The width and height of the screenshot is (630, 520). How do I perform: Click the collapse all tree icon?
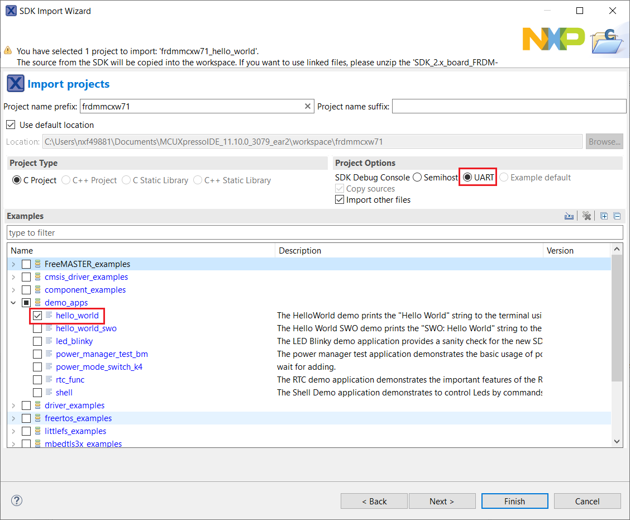click(x=617, y=216)
